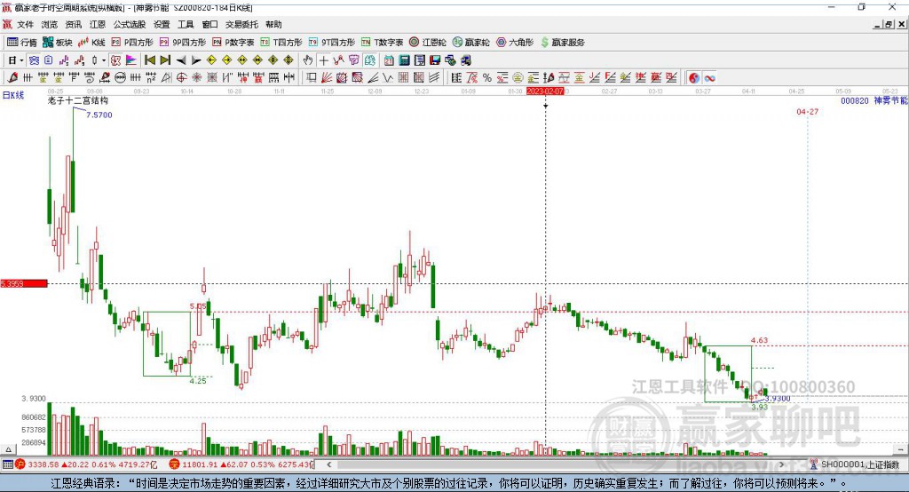Viewport: 909px width, 492px height.
Task: Select the red pencil drawing tool
Action: 12,78
